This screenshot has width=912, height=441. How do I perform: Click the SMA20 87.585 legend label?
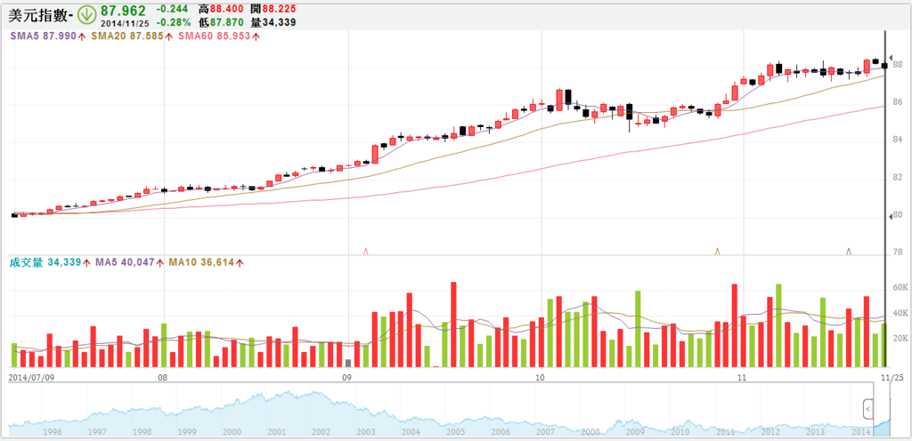(127, 36)
